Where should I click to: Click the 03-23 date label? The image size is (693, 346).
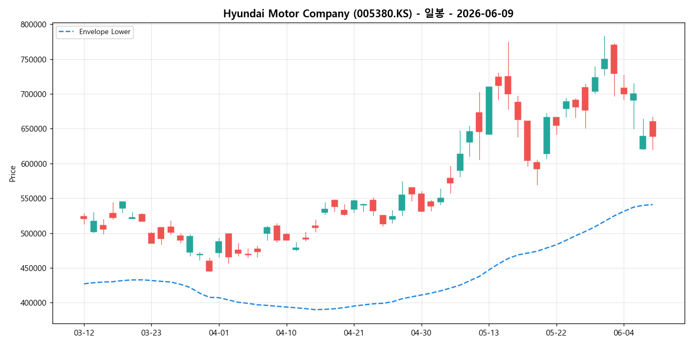coord(151,332)
